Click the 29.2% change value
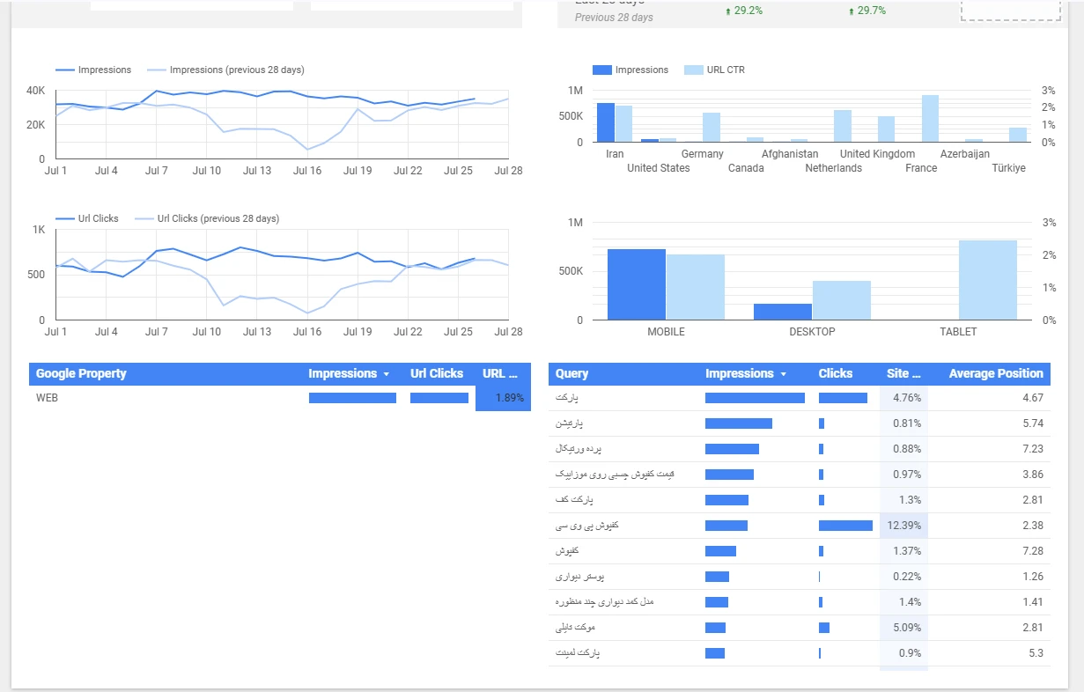This screenshot has height=692, width=1084. tap(748, 11)
